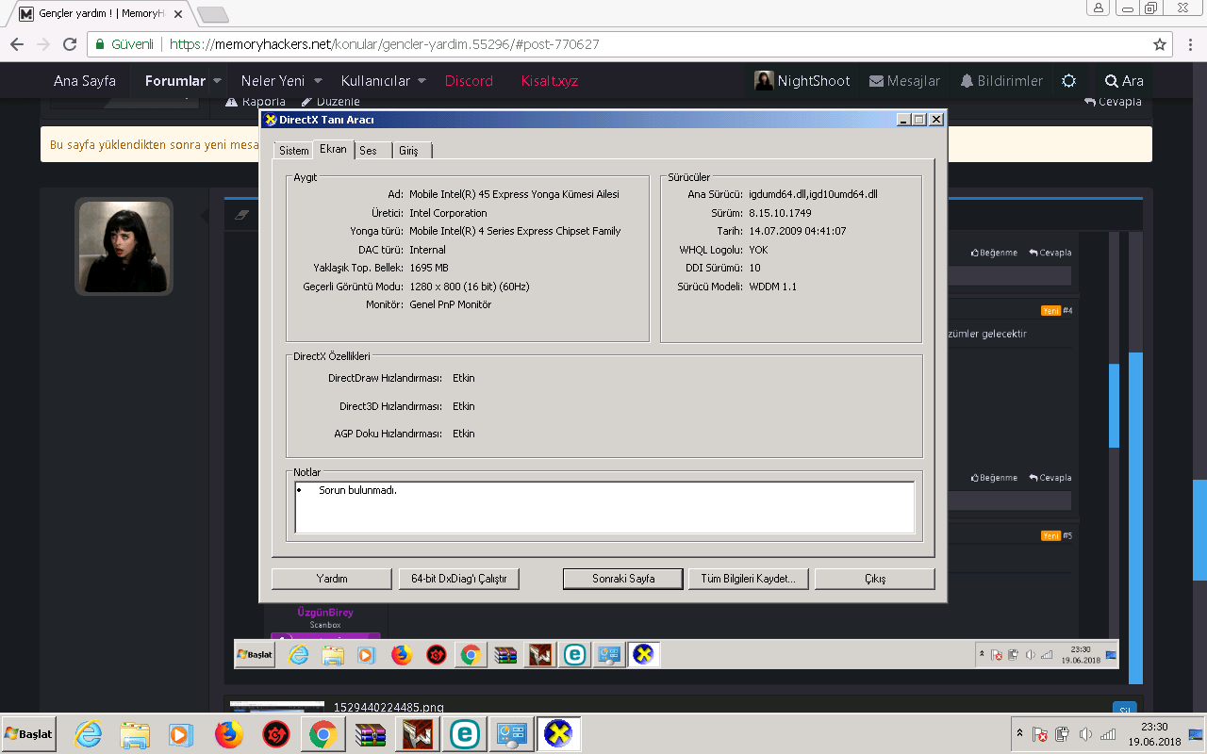Click the Sonraki Sayfa button
Screen dimensions: 1207x754
point(623,579)
